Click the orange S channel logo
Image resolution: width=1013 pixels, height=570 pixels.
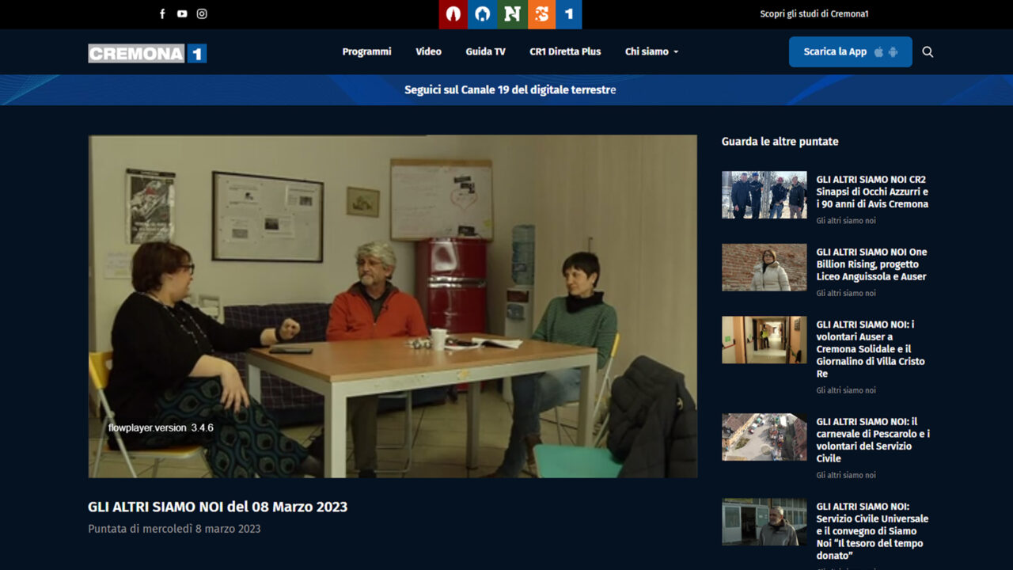click(541, 13)
